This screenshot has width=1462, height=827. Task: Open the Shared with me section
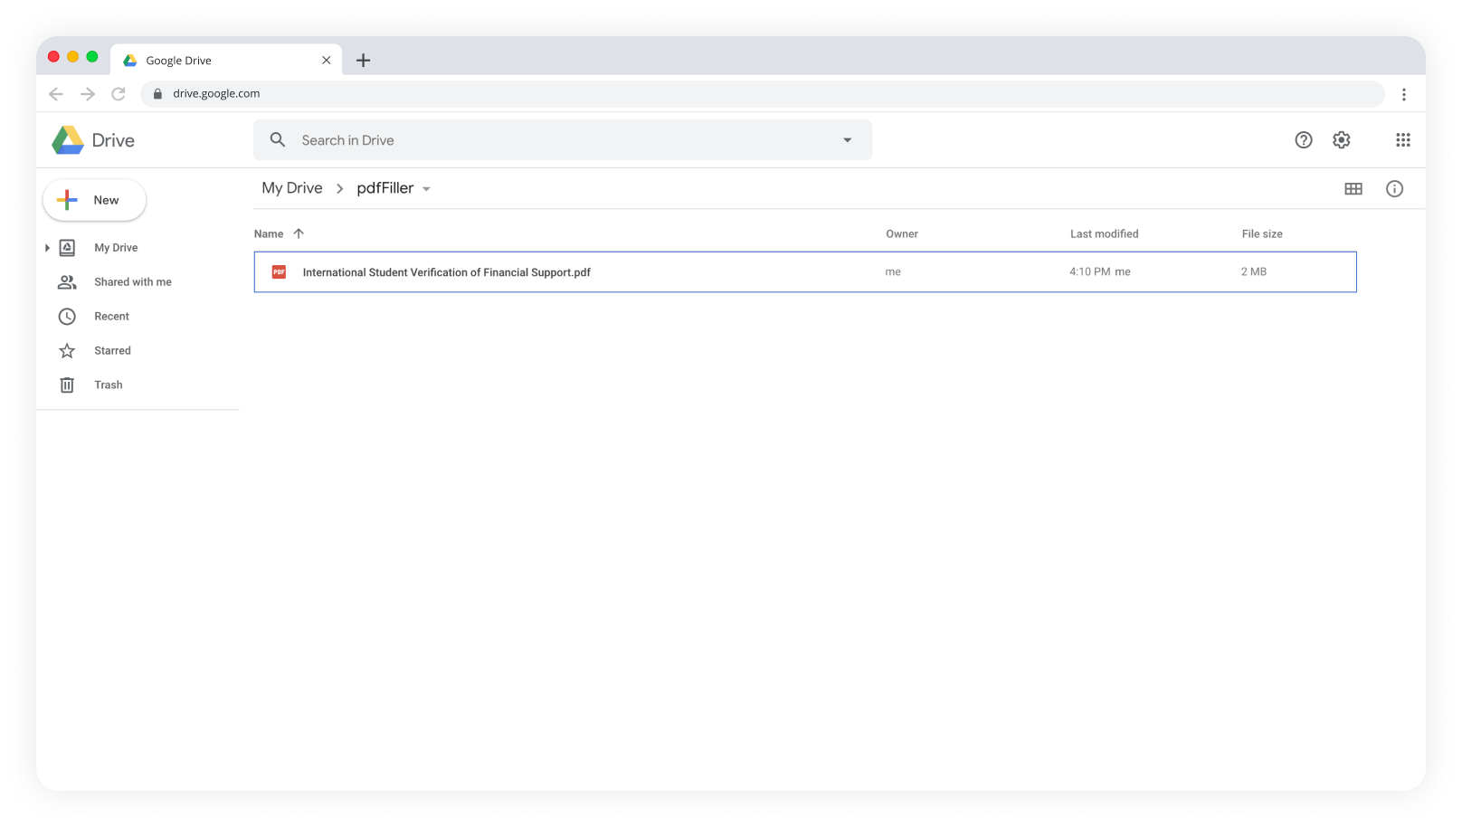tap(132, 281)
